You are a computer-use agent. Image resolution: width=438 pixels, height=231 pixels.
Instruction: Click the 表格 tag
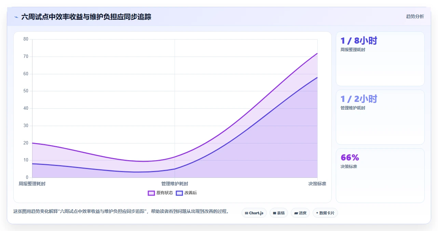click(279, 213)
